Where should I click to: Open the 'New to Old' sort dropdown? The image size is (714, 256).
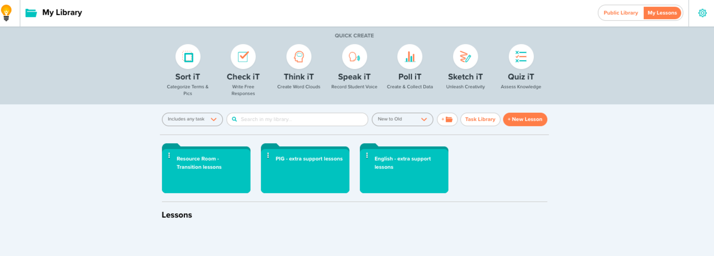click(402, 119)
